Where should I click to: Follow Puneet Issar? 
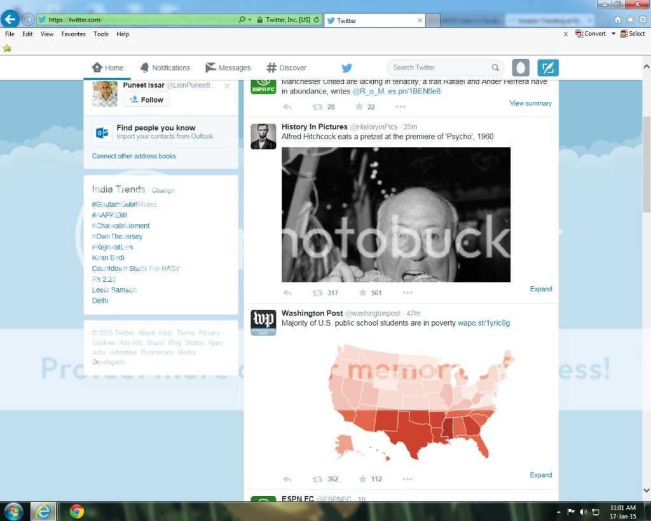click(146, 100)
